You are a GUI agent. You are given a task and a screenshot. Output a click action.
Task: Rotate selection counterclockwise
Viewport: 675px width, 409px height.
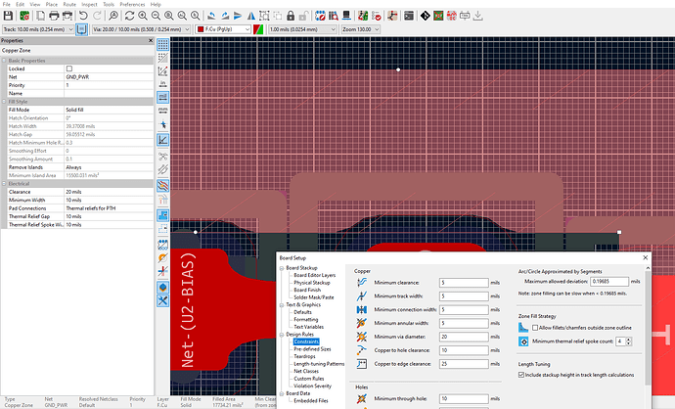pyautogui.click(x=211, y=16)
